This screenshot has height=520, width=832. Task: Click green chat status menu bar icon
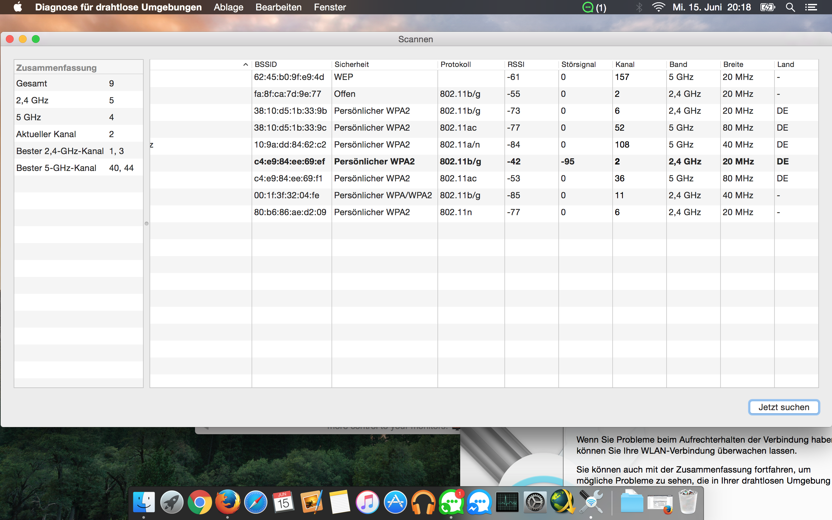pyautogui.click(x=588, y=7)
